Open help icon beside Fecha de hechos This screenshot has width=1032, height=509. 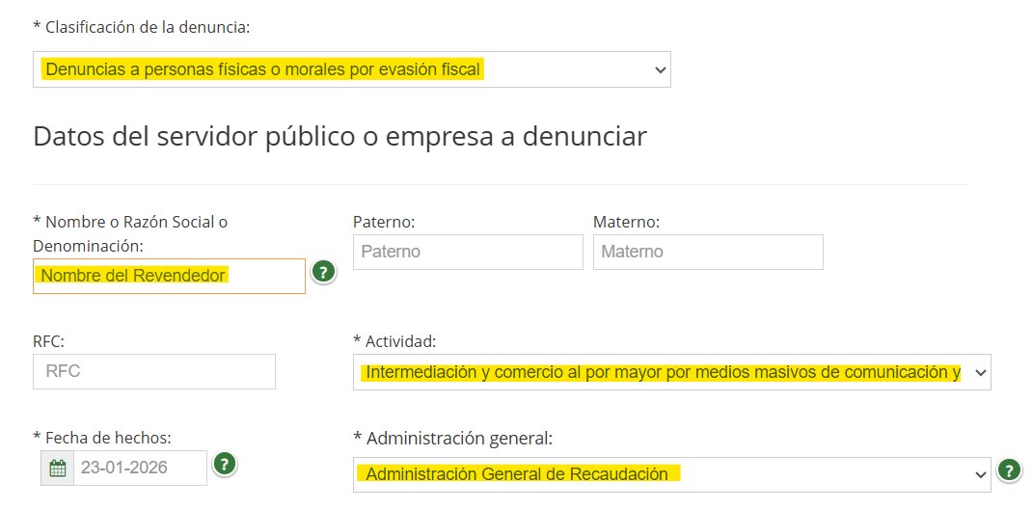coord(225,465)
